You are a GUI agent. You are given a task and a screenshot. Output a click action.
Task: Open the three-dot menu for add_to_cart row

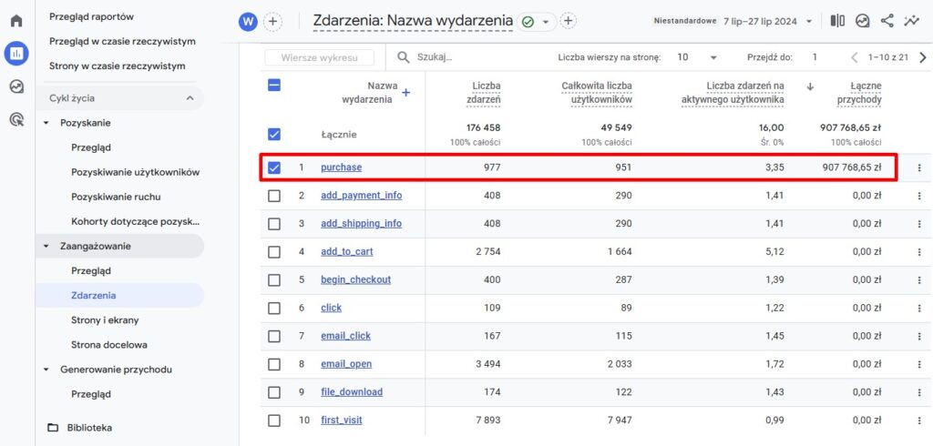(x=919, y=251)
